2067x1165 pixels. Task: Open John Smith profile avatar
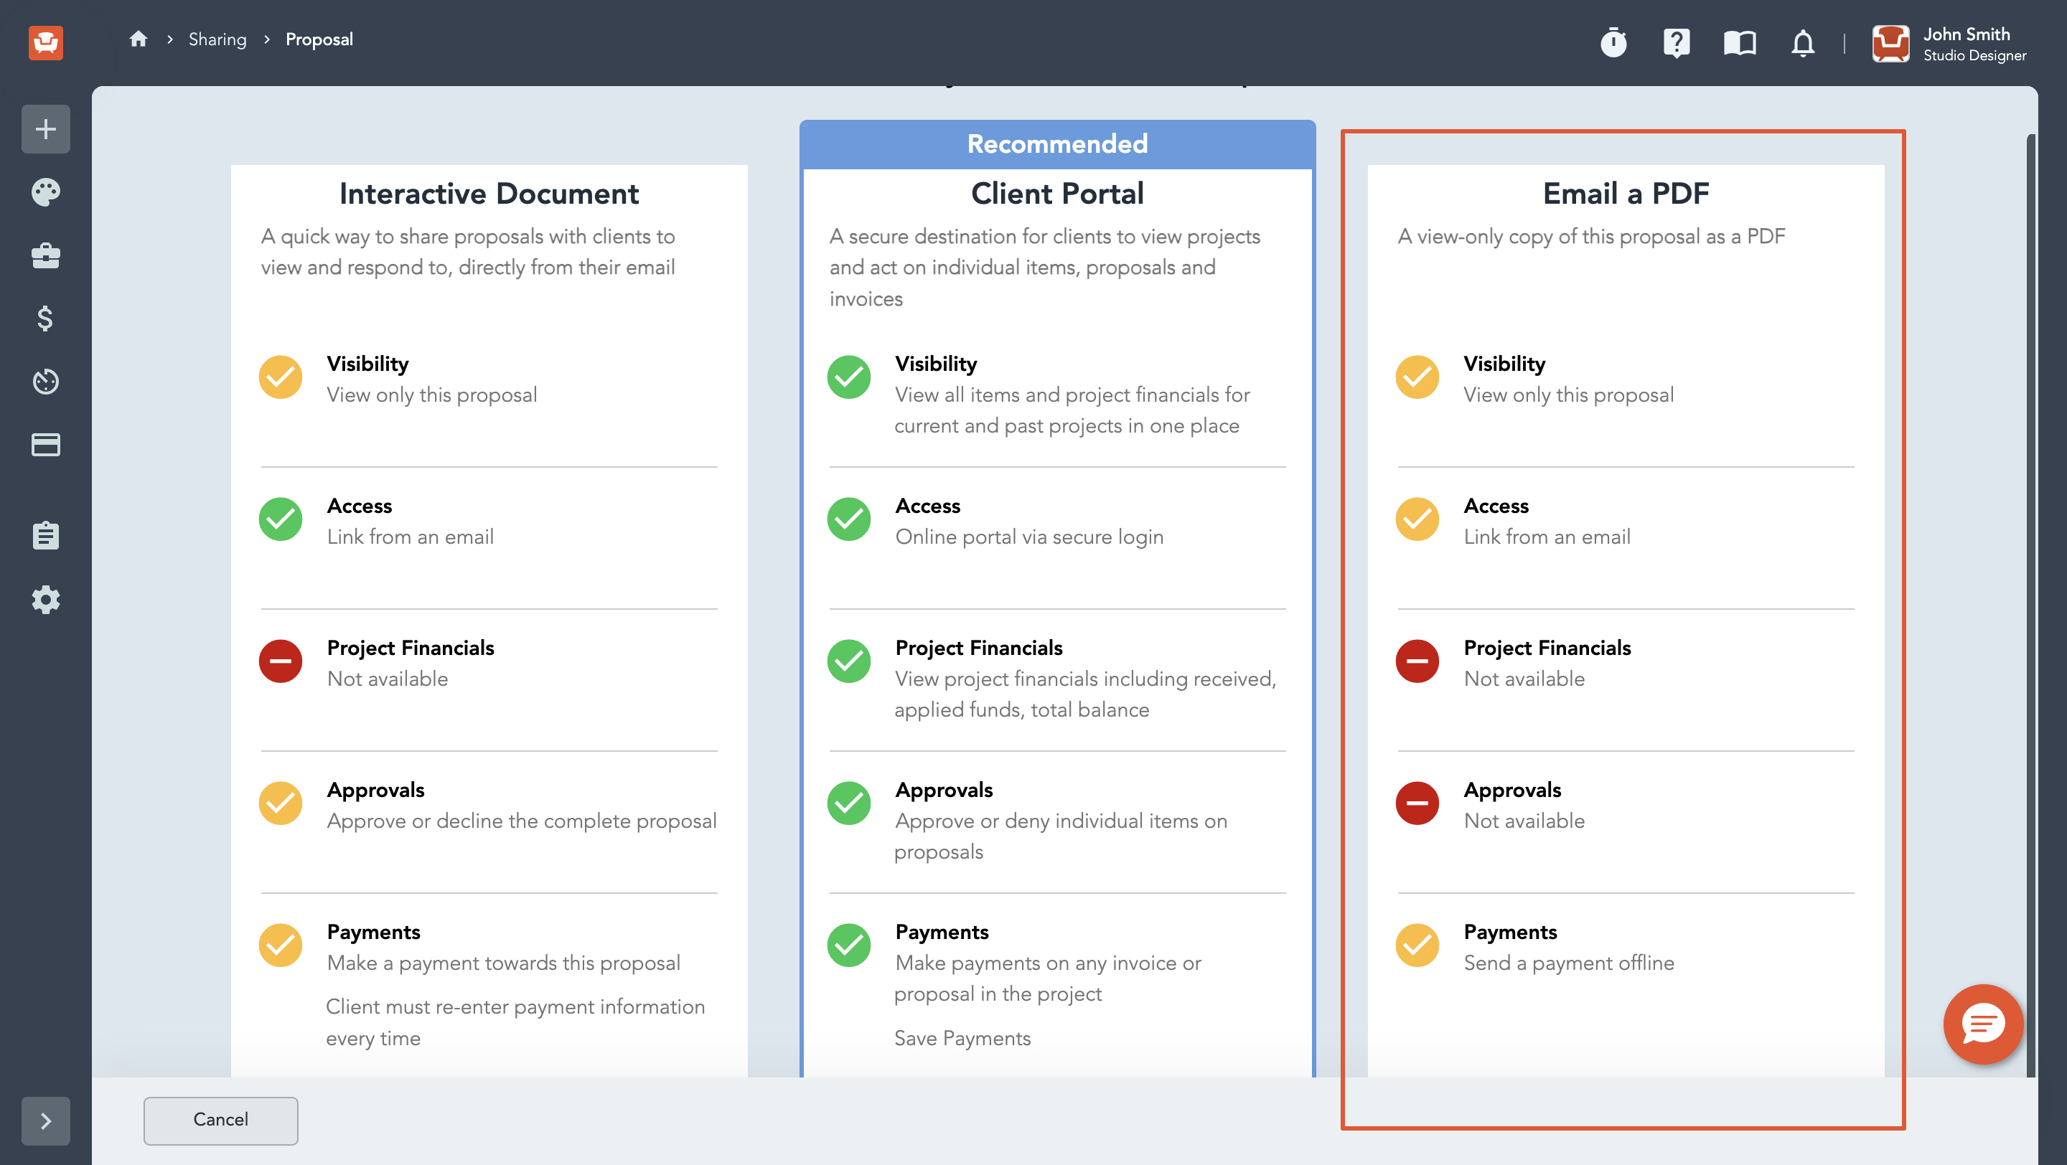[x=1890, y=43]
